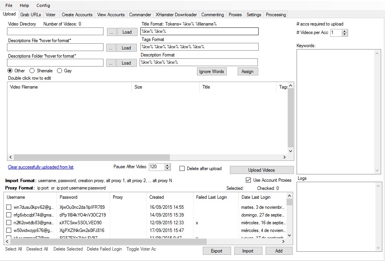Clear successfully uploaded from list
The height and width of the screenshot is (261, 385).
(x=41, y=167)
